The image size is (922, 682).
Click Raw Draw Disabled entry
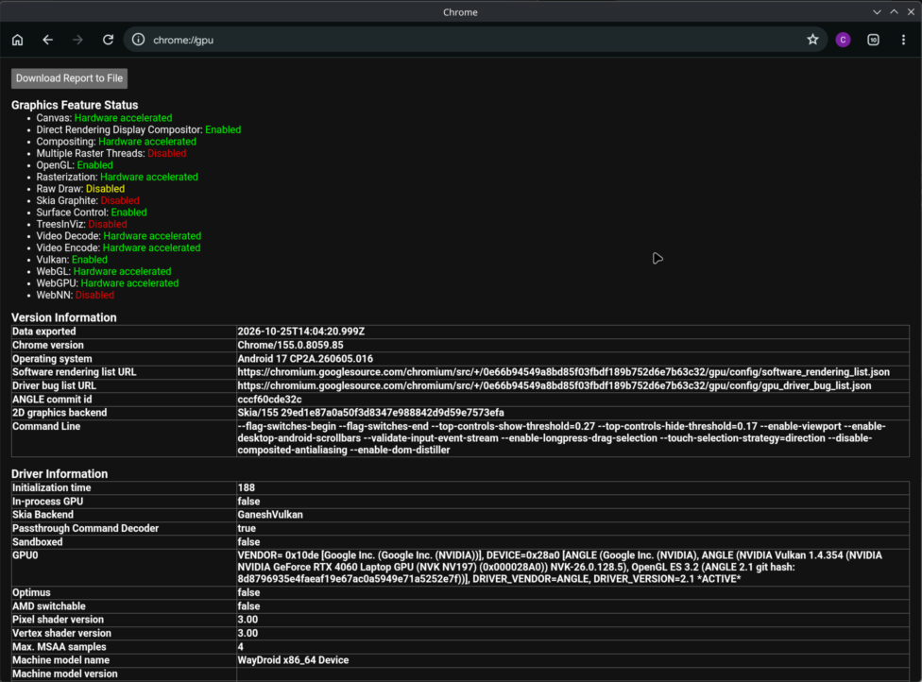coord(80,189)
